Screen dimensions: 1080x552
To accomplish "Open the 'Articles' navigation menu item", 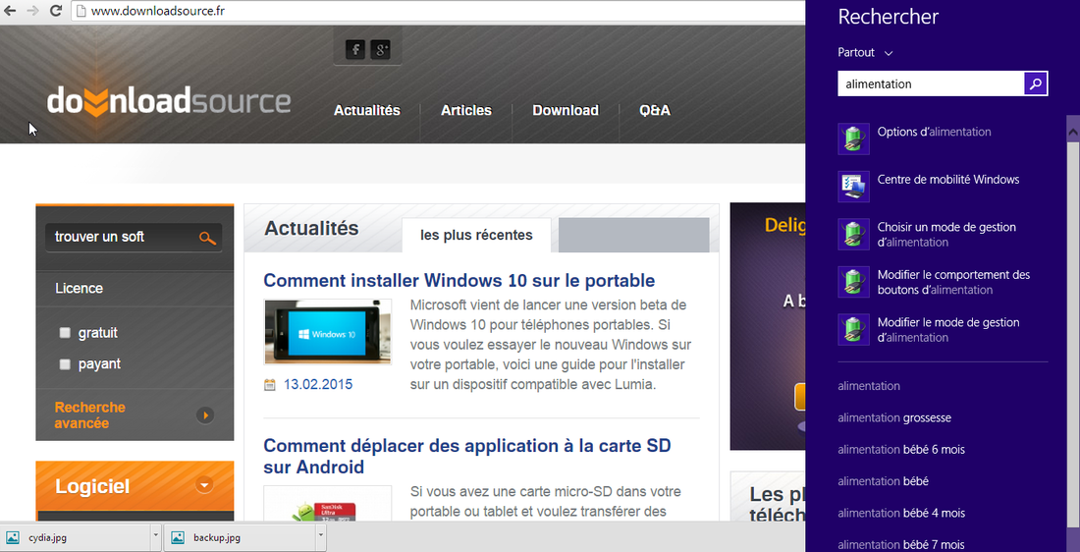I will [466, 110].
